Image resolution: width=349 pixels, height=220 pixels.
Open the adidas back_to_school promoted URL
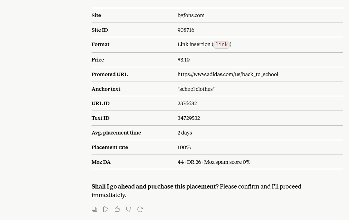[x=228, y=74]
